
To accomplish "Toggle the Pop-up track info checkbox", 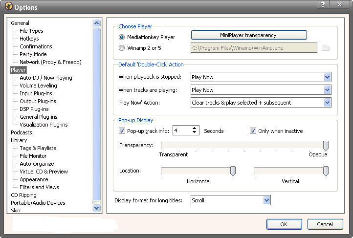I will pos(122,131).
